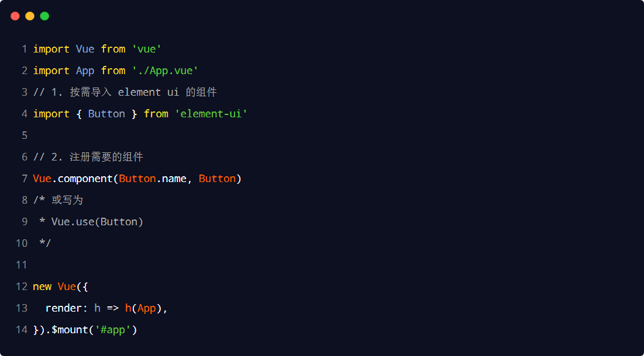The width and height of the screenshot is (644, 356).
Task: Click the yellow minimize window dot
Action: click(30, 16)
